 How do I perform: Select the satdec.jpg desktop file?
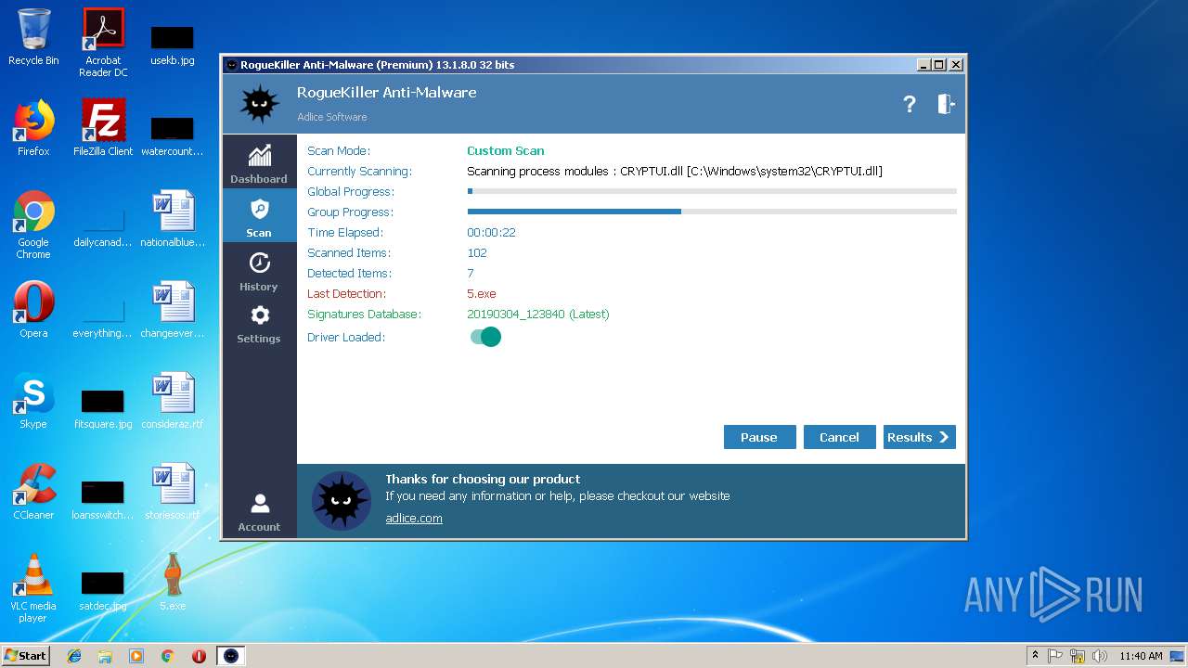(103, 590)
